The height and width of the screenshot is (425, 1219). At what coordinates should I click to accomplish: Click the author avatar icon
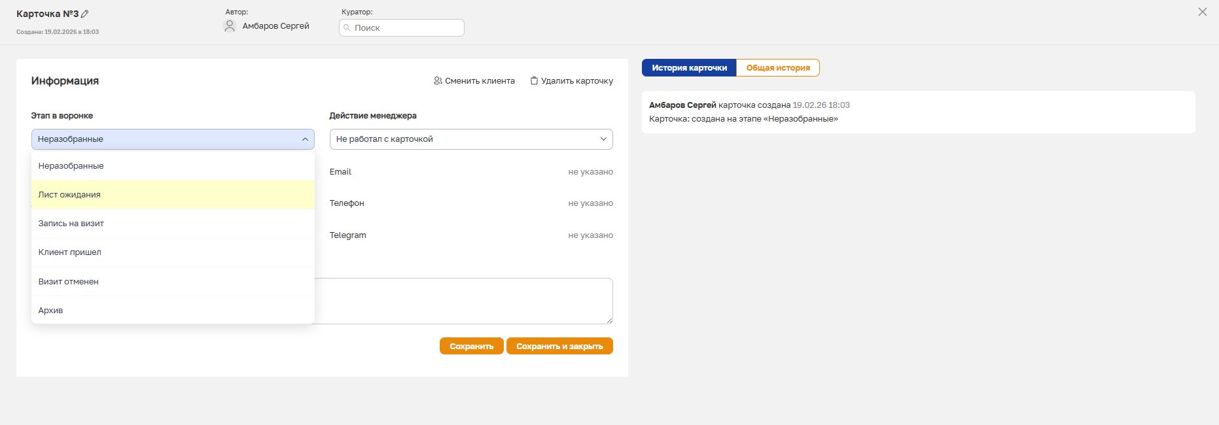coord(230,26)
